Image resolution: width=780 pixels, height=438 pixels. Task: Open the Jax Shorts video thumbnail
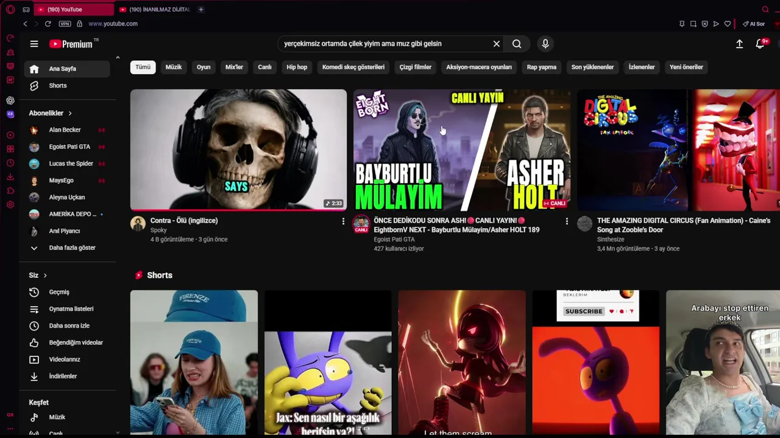pyautogui.click(x=328, y=363)
